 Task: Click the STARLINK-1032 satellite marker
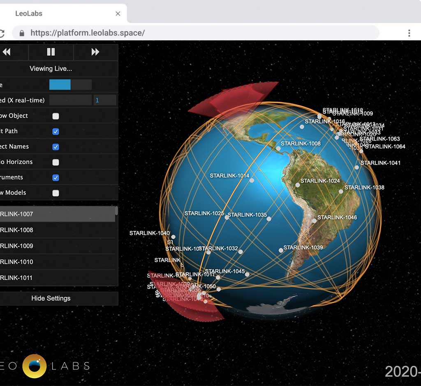coord(241,252)
